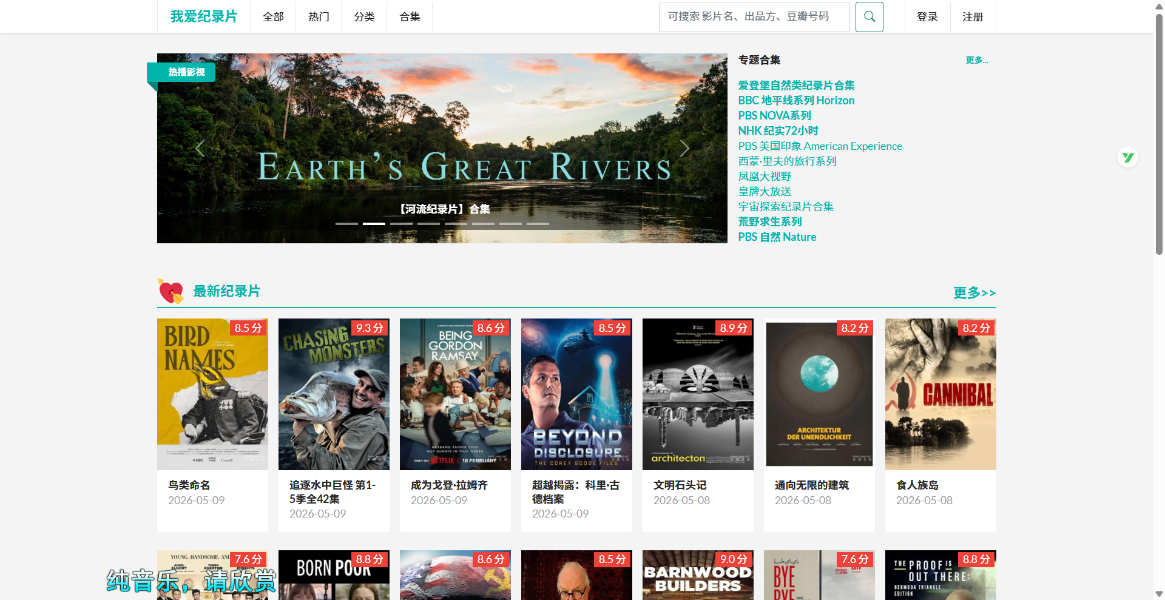Image resolution: width=1165 pixels, height=600 pixels.
Task: Click the scrollbar down arrow
Action: [1159, 594]
